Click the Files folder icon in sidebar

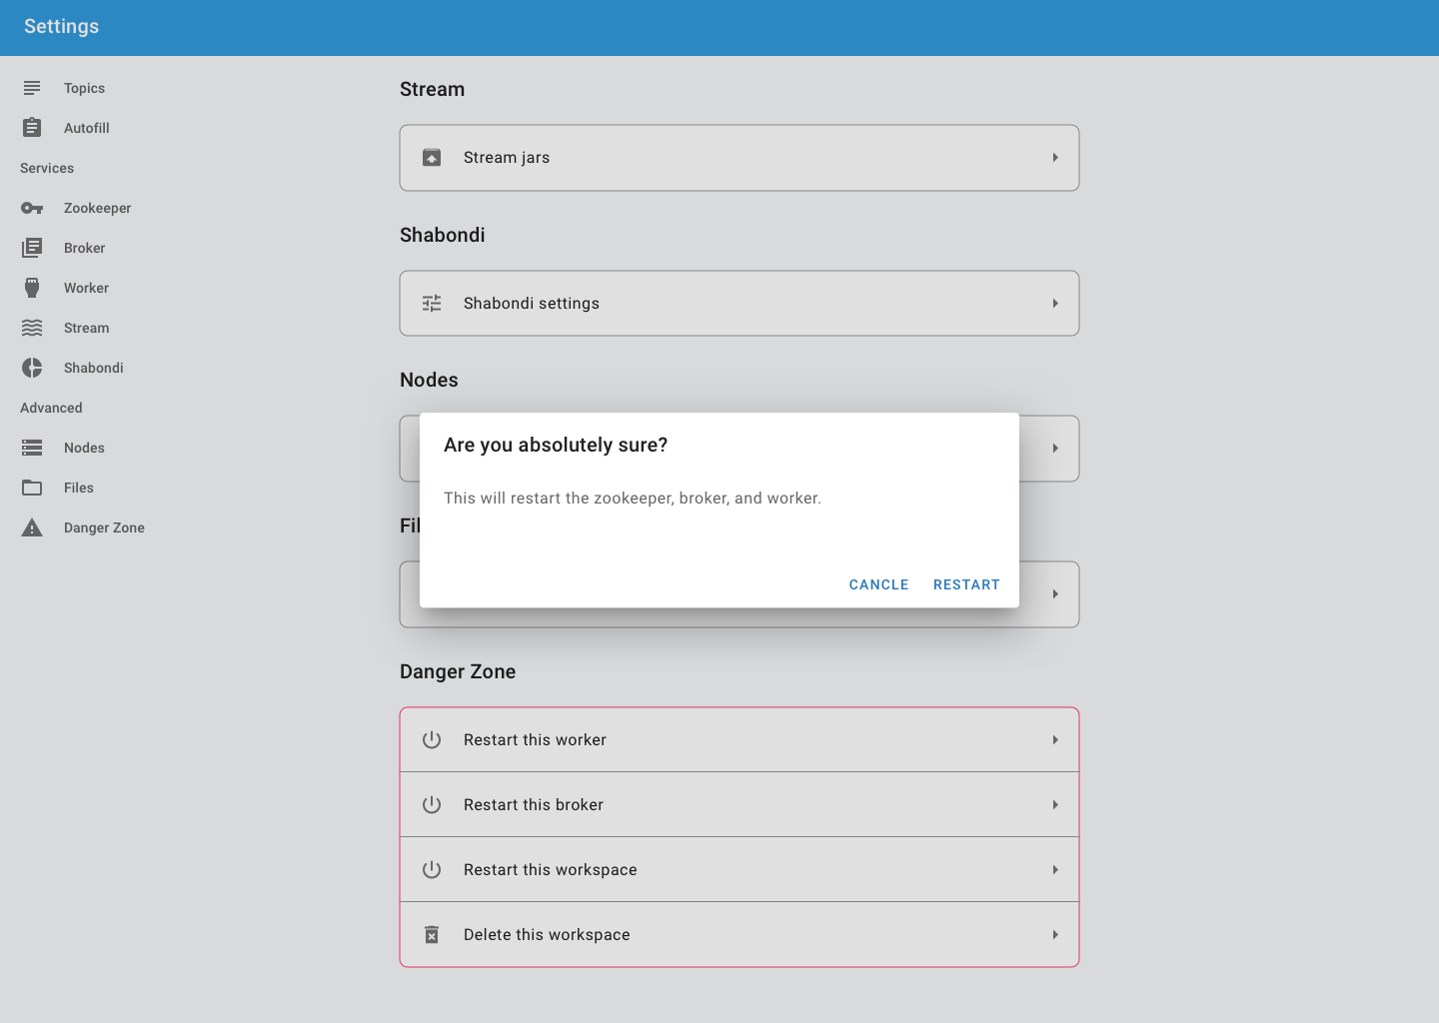32,488
